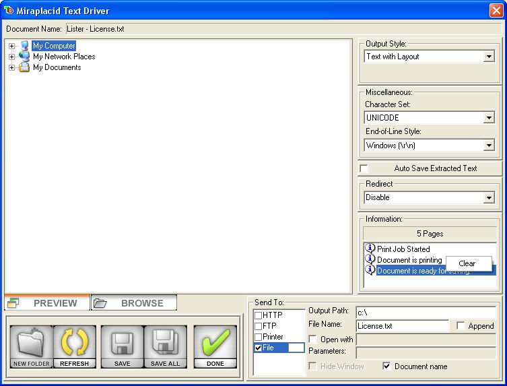Image resolution: width=507 pixels, height=386 pixels.
Task: Check the HTTP send-to option
Action: (x=258, y=315)
